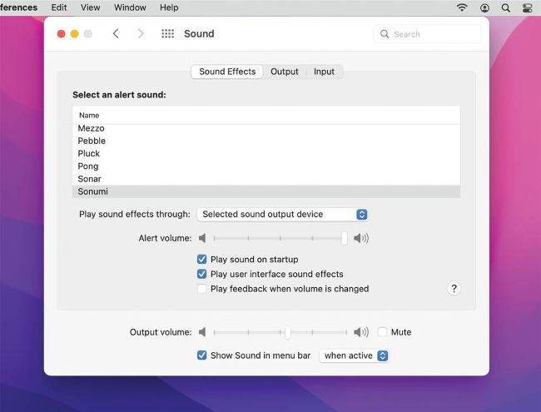
Task: Click the loud speaker icon beside alert volume
Action: pos(361,239)
